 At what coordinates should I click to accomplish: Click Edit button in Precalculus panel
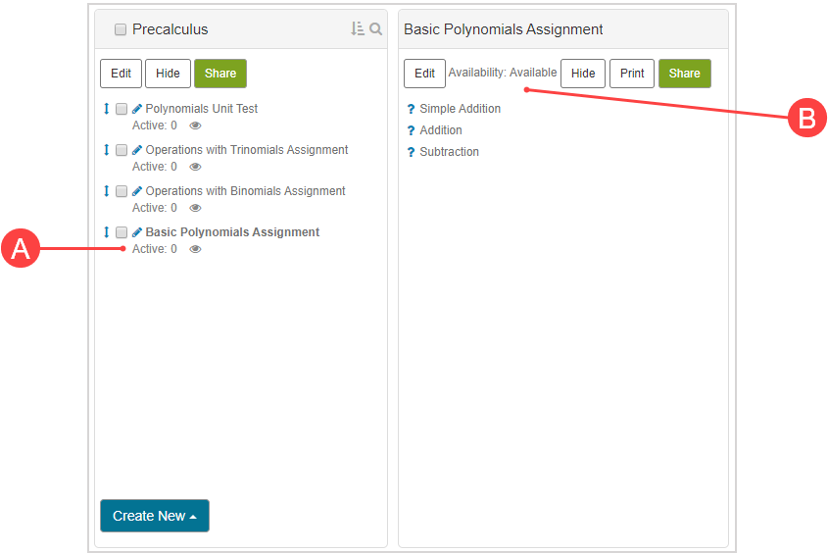coord(121,74)
